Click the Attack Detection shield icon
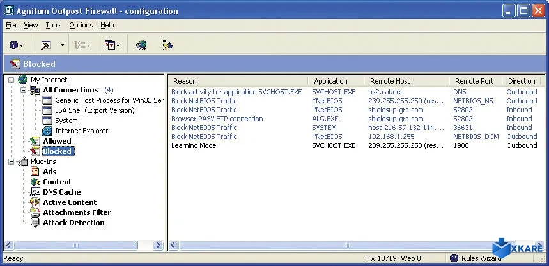Viewport: 549px width, 266px height. pyautogui.click(x=35, y=223)
